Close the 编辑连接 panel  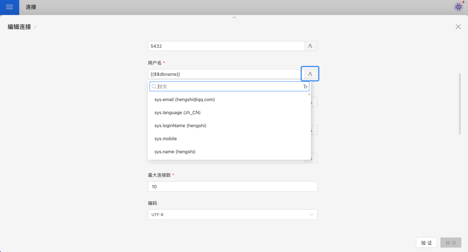pos(458,27)
